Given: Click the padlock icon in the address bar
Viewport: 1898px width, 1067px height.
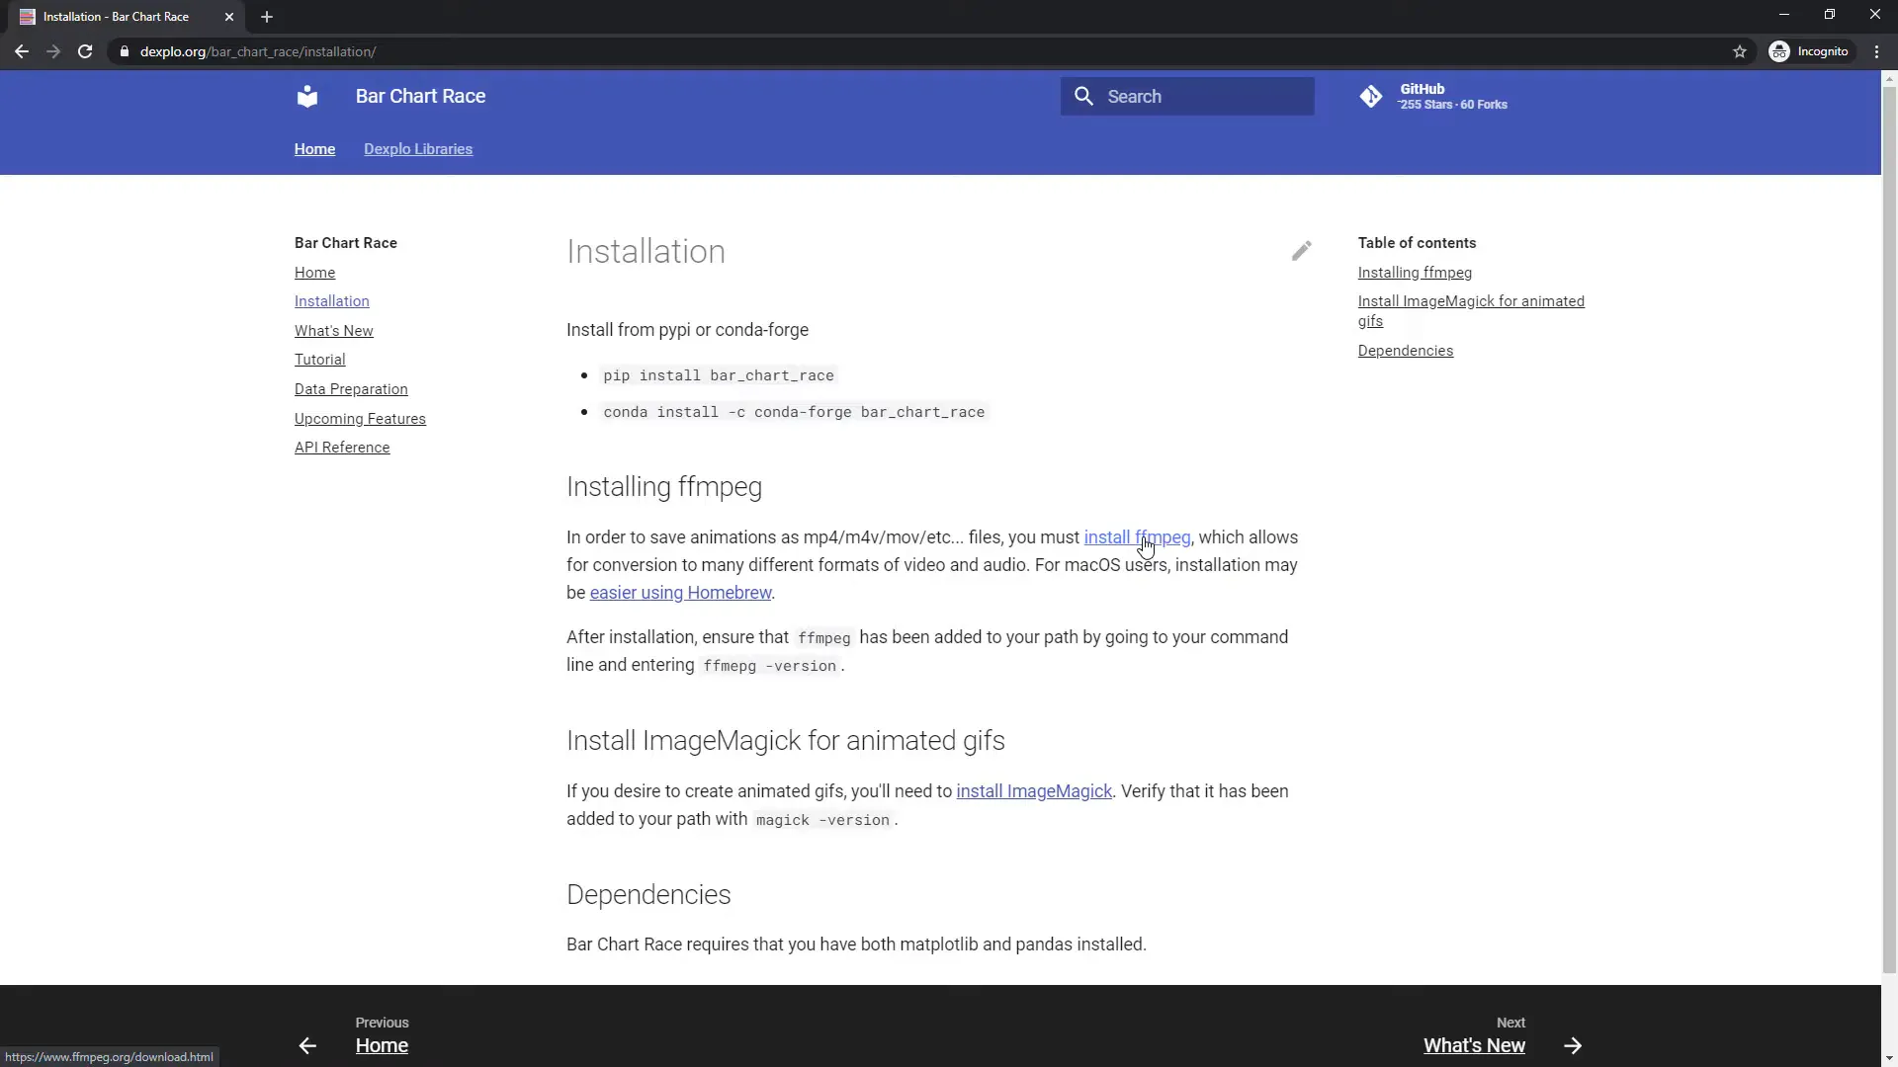Looking at the screenshot, I should pos(125,51).
